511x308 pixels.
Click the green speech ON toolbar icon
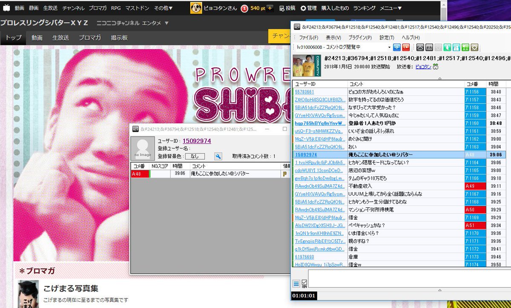pyautogui.click(x=465, y=47)
